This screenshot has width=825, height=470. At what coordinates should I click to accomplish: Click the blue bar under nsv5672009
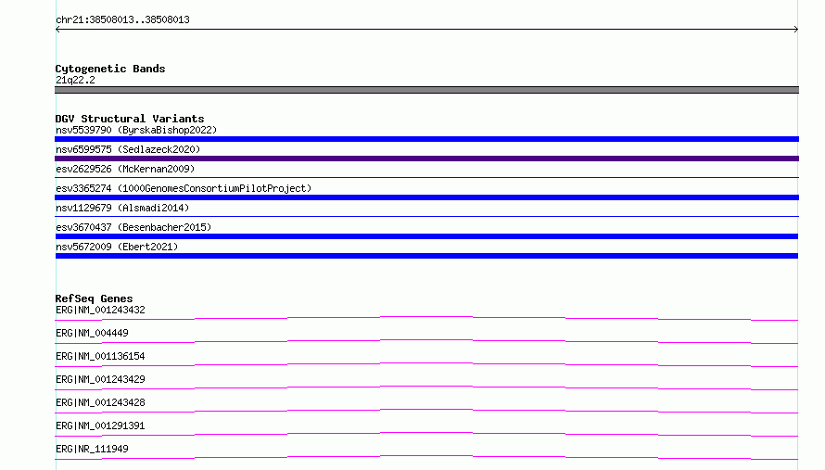(426, 256)
